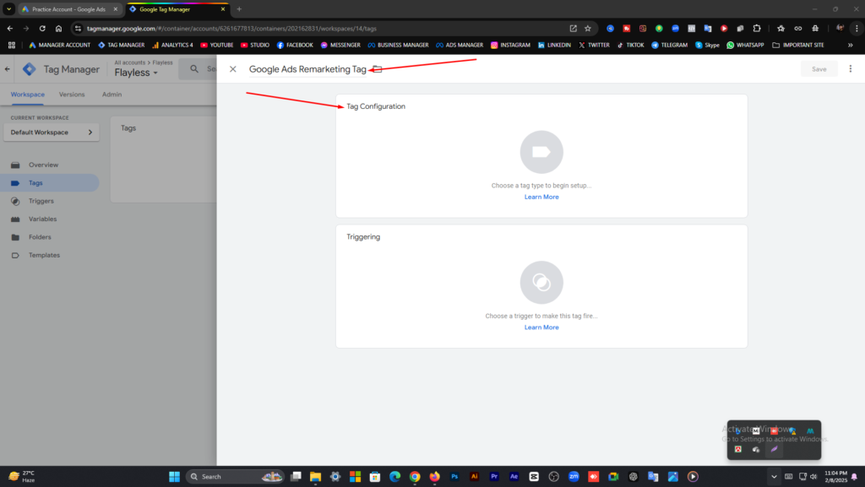Expand the Default Workspace selector

tap(52, 133)
